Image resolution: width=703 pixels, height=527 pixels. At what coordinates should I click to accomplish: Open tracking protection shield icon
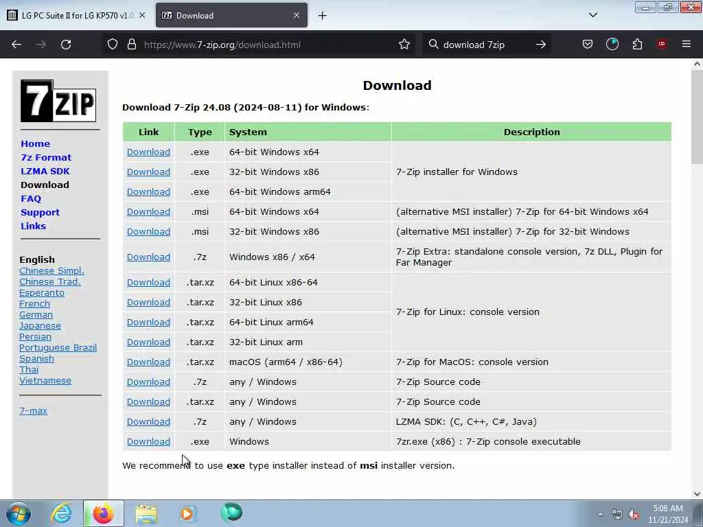pyautogui.click(x=113, y=45)
